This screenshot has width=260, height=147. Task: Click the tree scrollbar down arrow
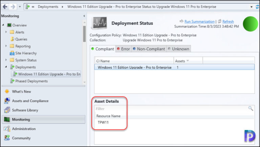coord(84,82)
